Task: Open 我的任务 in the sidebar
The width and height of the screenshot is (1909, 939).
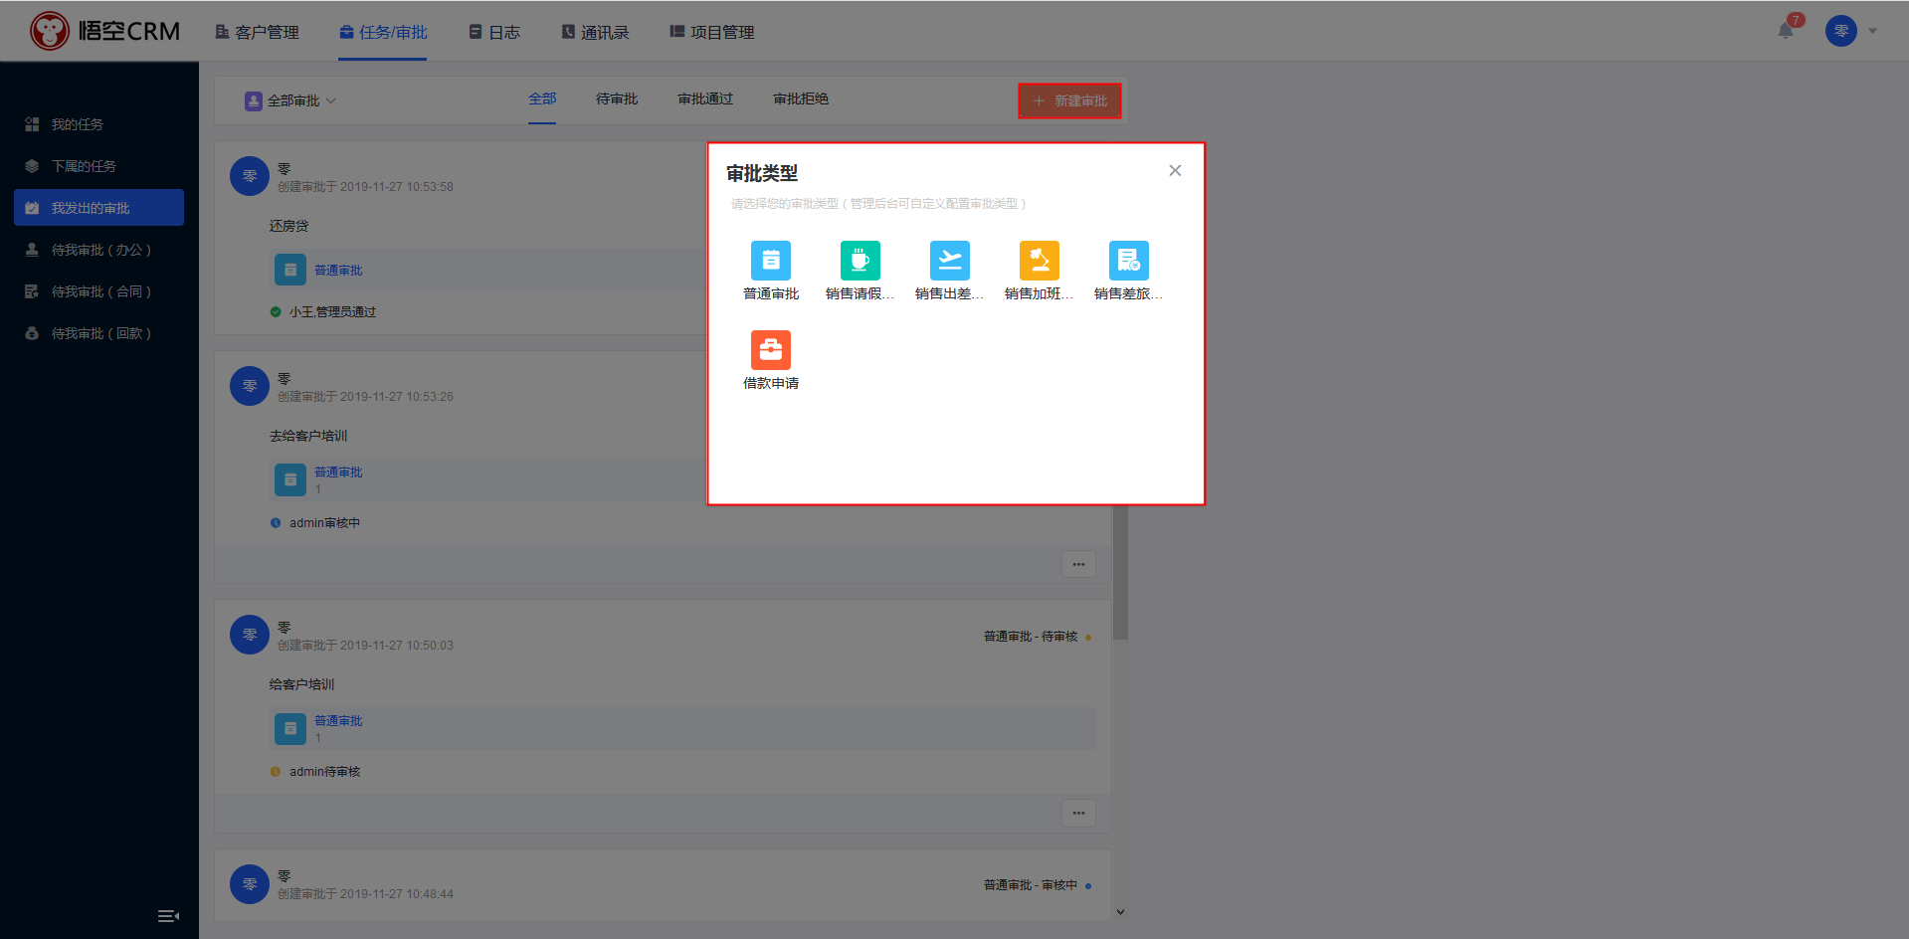Action: coord(78,124)
